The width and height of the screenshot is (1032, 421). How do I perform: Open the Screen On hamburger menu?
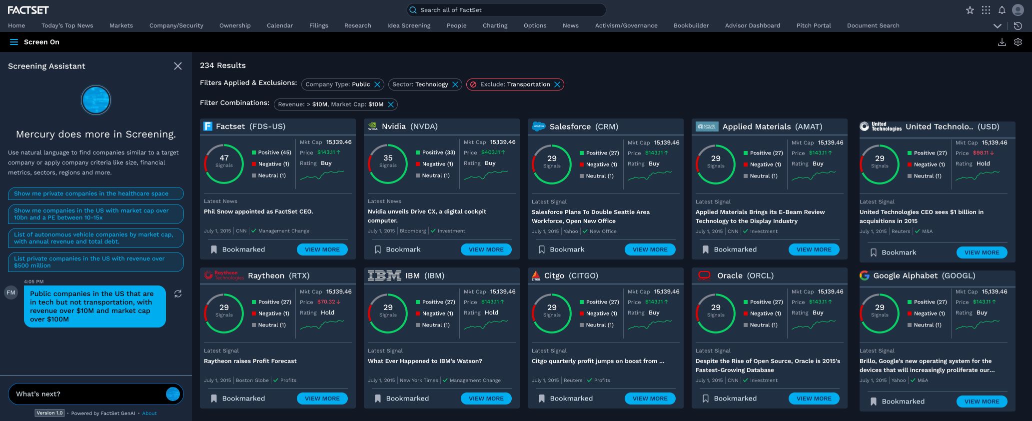pyautogui.click(x=14, y=42)
